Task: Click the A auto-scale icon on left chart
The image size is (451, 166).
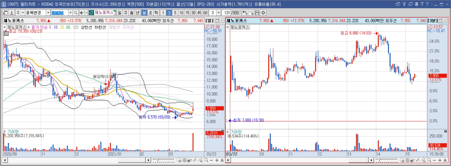Action: pyautogui.click(x=222, y=160)
